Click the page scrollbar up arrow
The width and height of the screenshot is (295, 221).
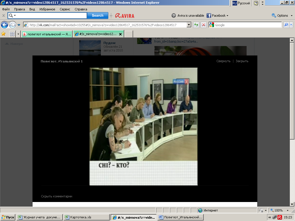coord(292,40)
